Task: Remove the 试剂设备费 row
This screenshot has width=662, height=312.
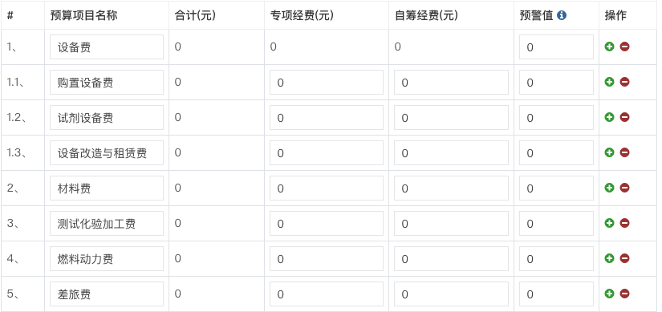Action: pos(624,117)
